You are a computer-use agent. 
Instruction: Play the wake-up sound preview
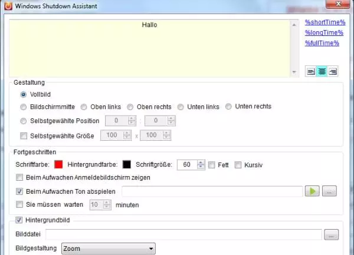(312, 191)
